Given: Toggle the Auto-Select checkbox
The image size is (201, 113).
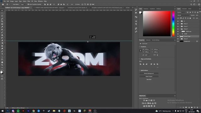Looking at the screenshot, I should 12,4.
